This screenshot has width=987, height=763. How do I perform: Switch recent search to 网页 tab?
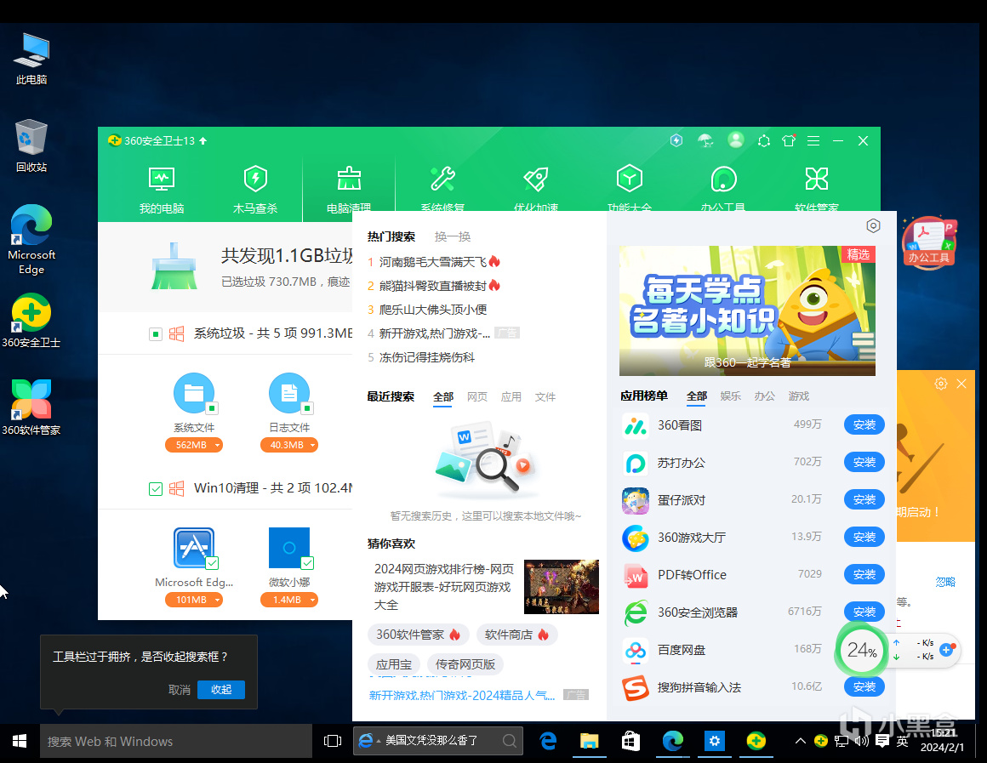[x=477, y=396]
